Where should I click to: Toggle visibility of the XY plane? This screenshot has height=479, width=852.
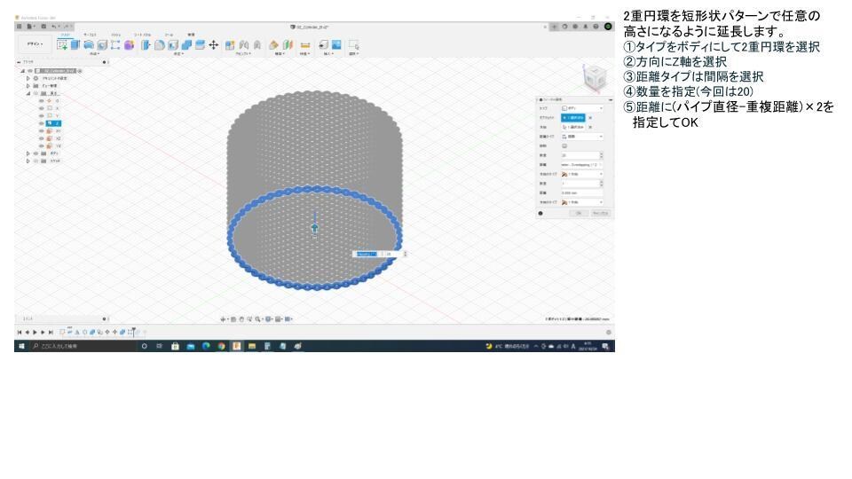click(42, 131)
